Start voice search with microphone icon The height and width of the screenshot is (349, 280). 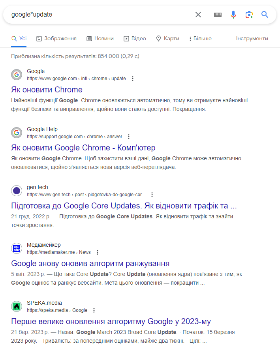click(x=233, y=15)
